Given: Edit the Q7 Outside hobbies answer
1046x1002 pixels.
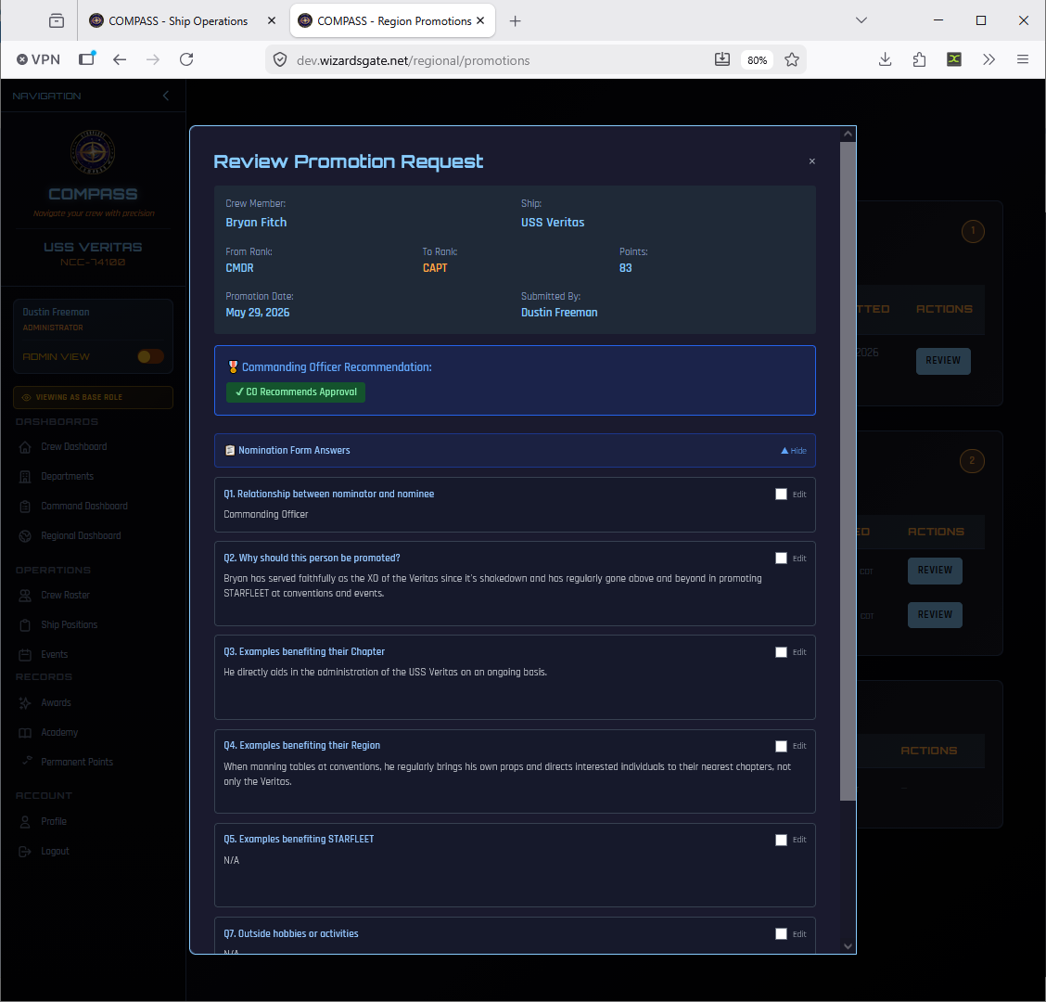Looking at the screenshot, I should [x=799, y=934].
